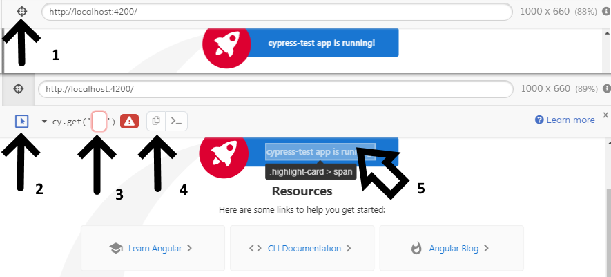
Task: Click the chevron next to CLI Documentation
Action: 349,248
